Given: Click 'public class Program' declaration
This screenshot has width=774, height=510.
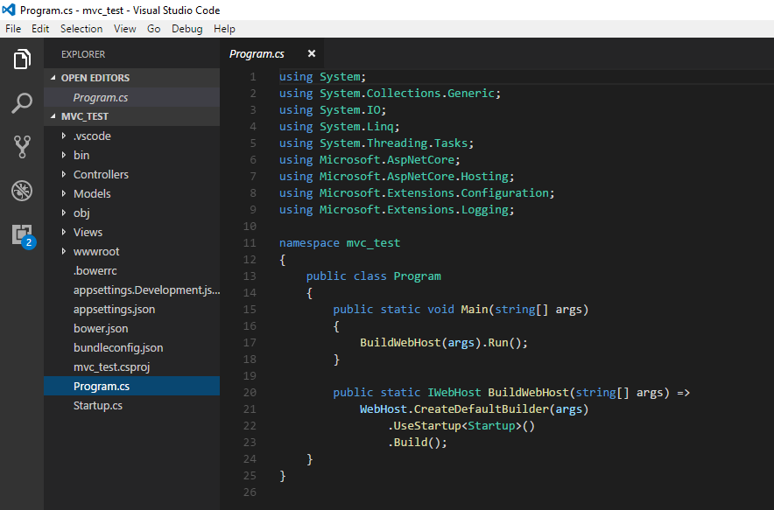Looking at the screenshot, I should tap(373, 276).
